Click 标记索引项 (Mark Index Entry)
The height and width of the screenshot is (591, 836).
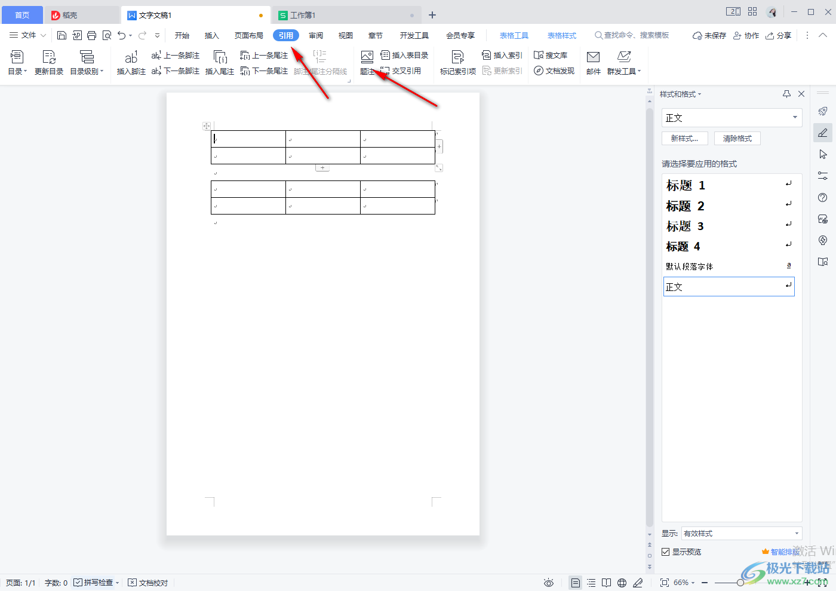tap(458, 63)
